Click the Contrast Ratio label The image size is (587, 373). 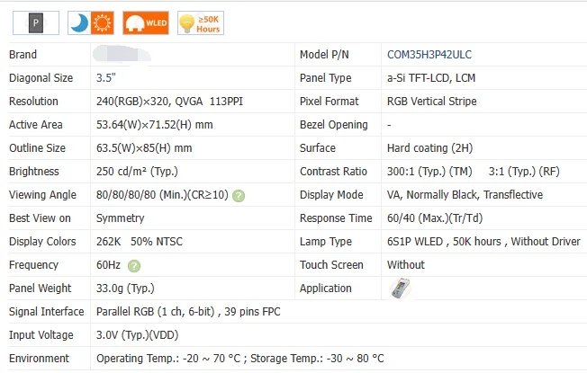(333, 172)
